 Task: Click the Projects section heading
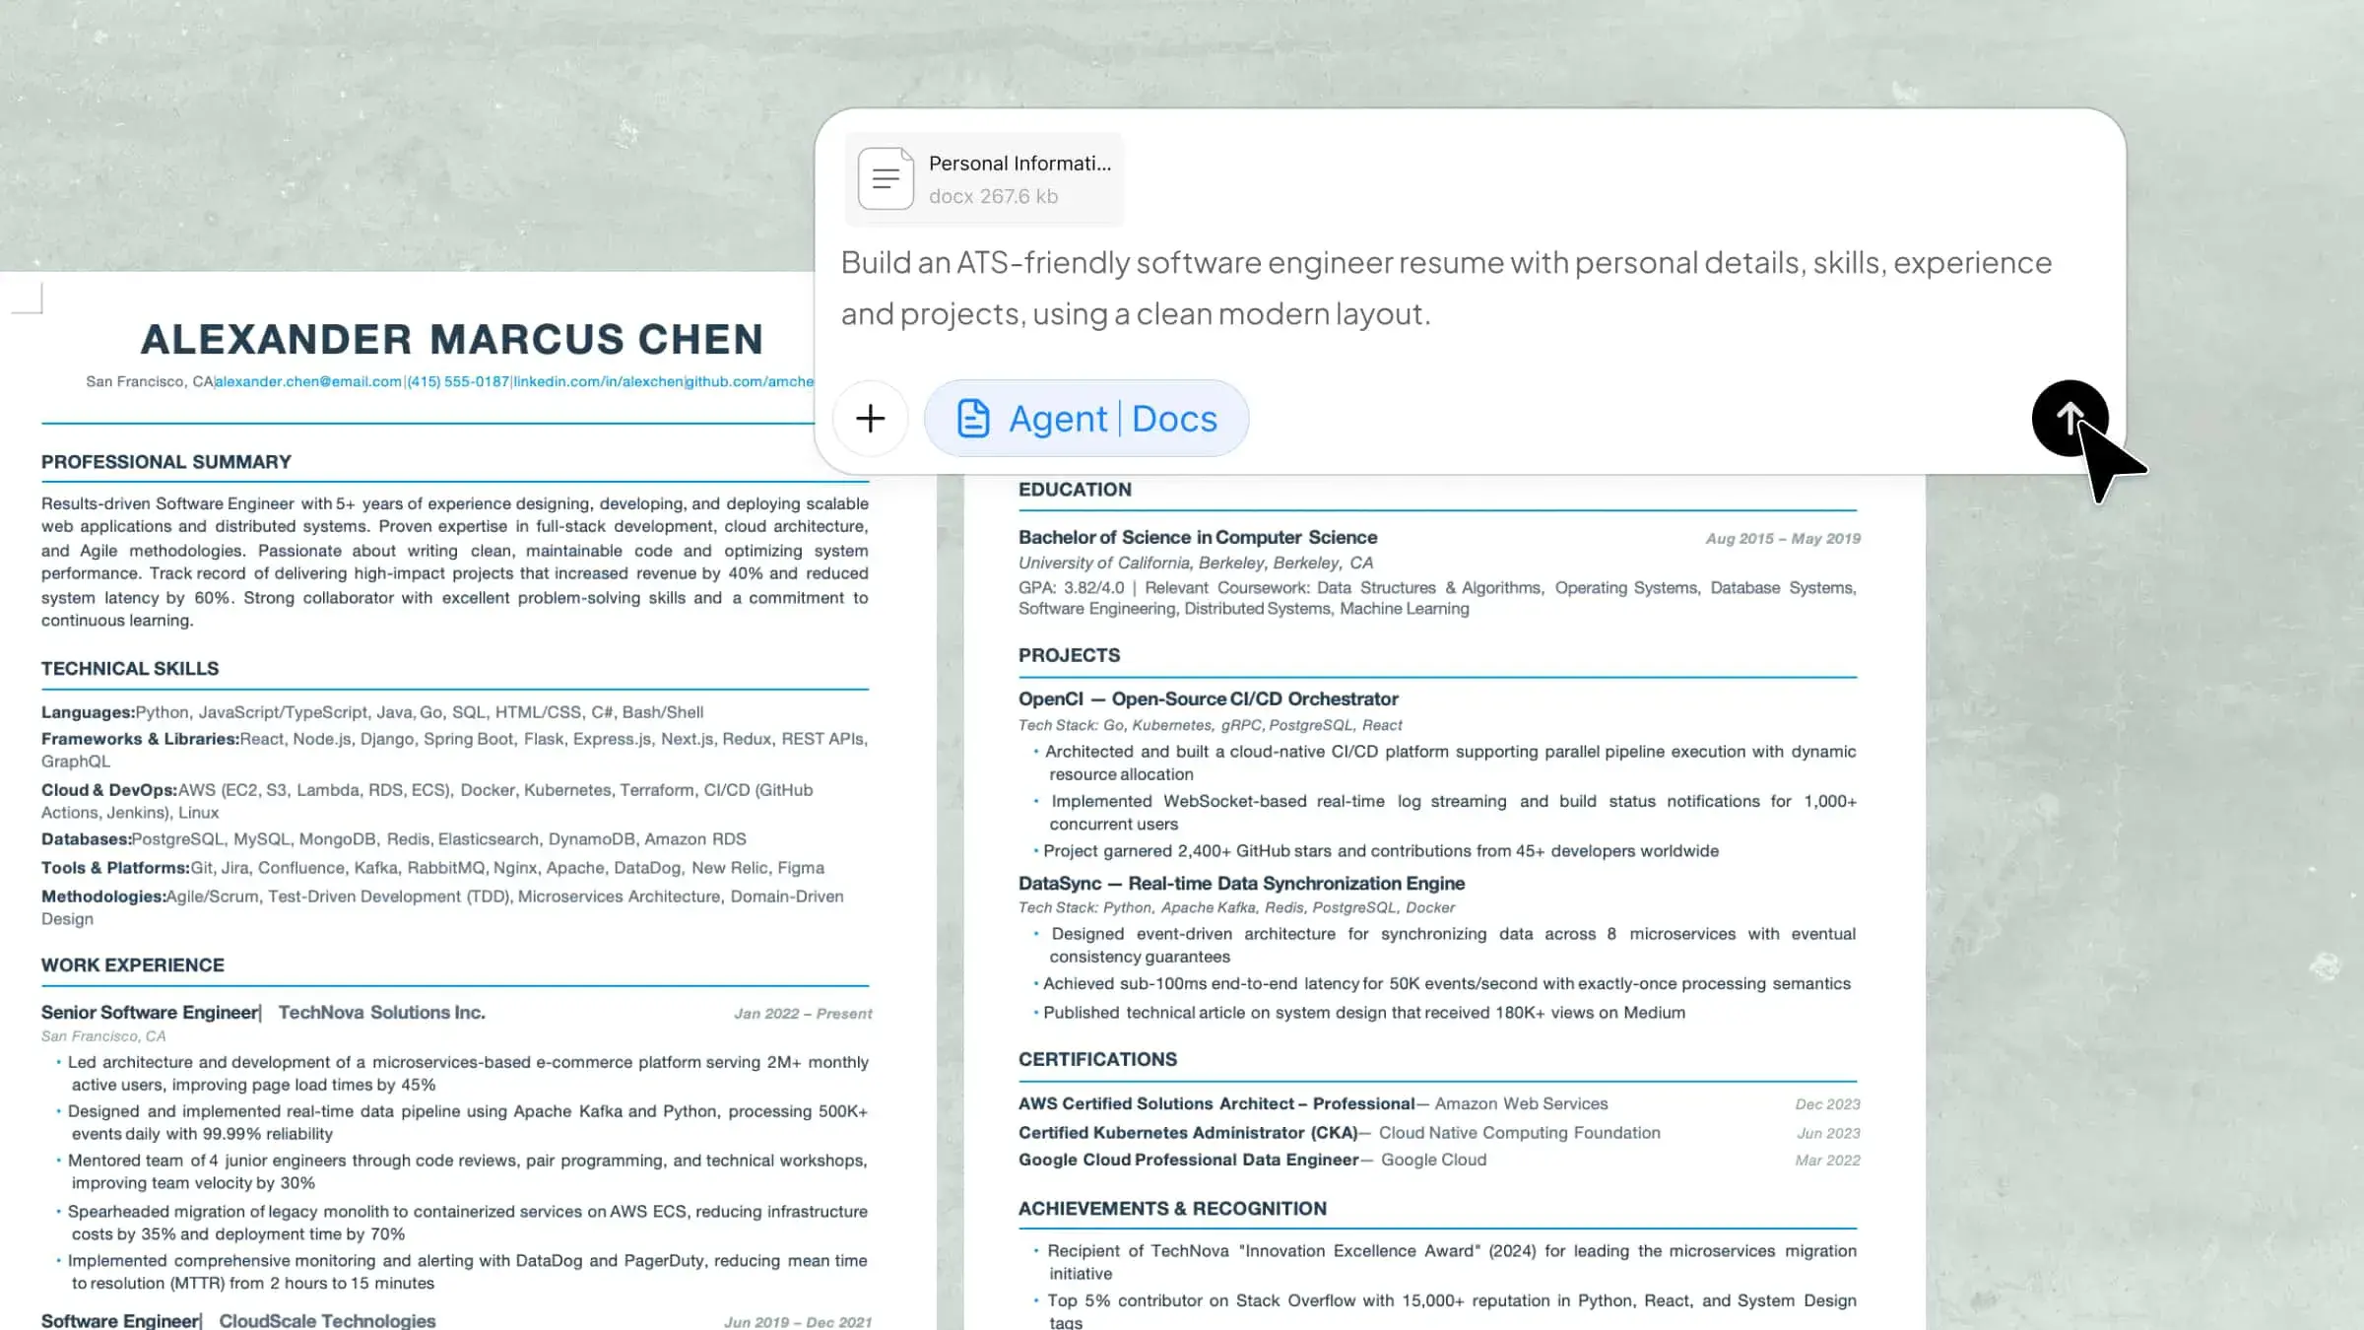coord(1069,655)
